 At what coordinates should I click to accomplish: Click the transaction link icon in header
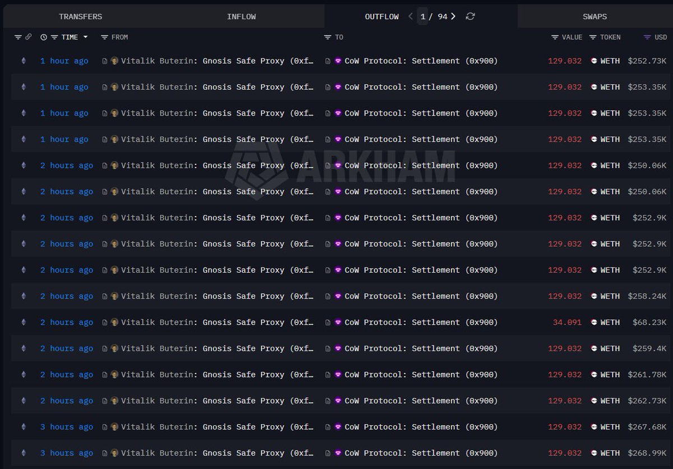[28, 37]
